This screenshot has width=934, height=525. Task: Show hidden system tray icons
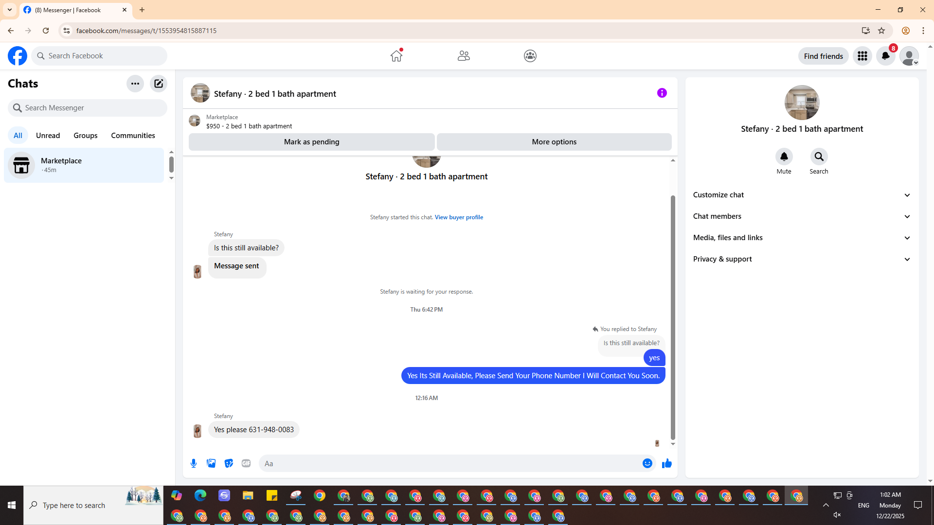tap(826, 505)
